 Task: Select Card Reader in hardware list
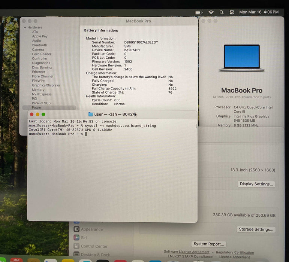[42, 54]
